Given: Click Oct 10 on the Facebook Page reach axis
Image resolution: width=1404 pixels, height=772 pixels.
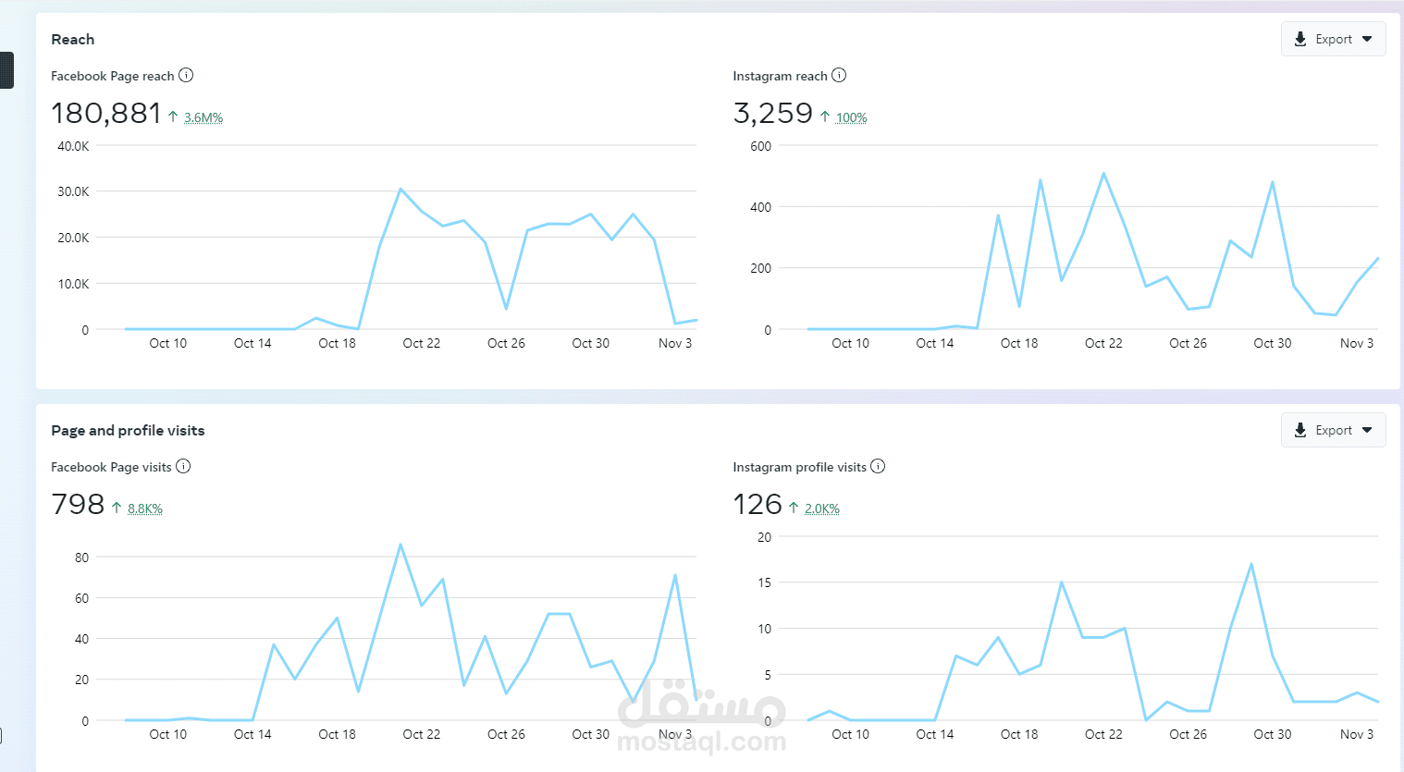Looking at the screenshot, I should (168, 343).
